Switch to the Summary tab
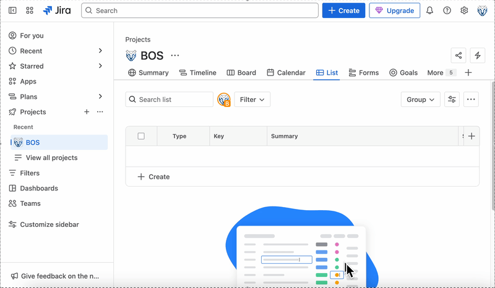The width and height of the screenshot is (495, 288). click(148, 72)
